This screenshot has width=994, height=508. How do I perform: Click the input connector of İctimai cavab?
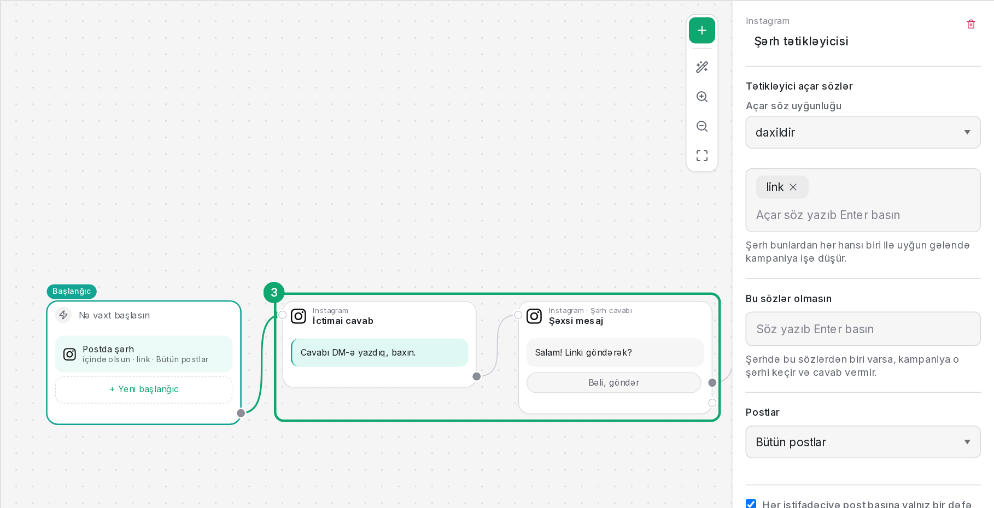[x=282, y=315]
